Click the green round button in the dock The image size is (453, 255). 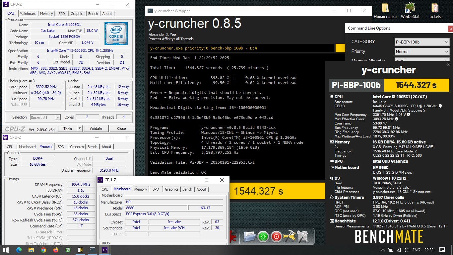(x=263, y=236)
